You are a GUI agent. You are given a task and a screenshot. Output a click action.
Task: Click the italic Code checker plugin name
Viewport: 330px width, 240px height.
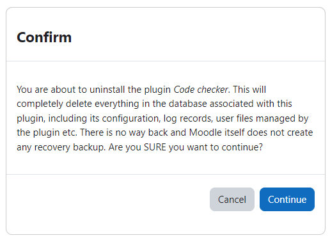(x=201, y=90)
